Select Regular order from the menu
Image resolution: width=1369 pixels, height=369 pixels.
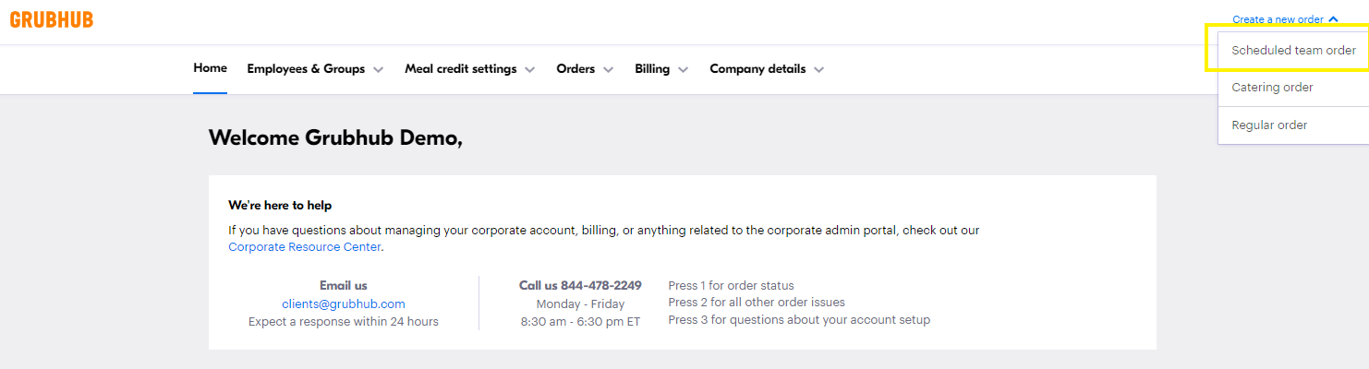coord(1269,125)
